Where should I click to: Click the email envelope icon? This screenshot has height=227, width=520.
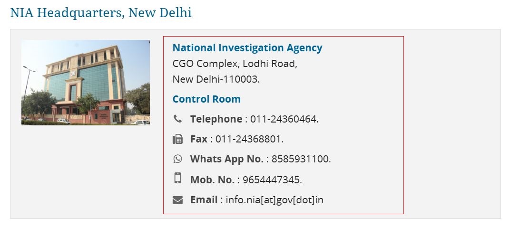[177, 200]
